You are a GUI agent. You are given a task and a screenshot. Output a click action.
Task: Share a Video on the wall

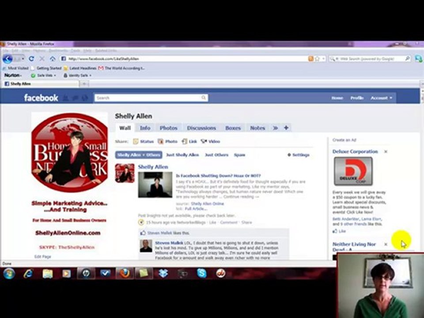coord(210,141)
